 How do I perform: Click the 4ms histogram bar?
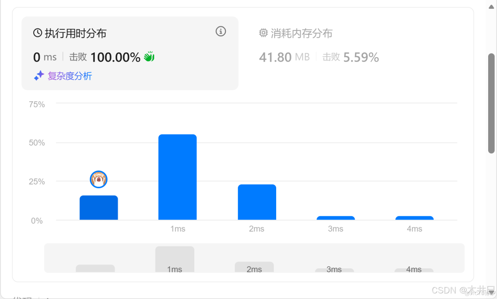414,218
